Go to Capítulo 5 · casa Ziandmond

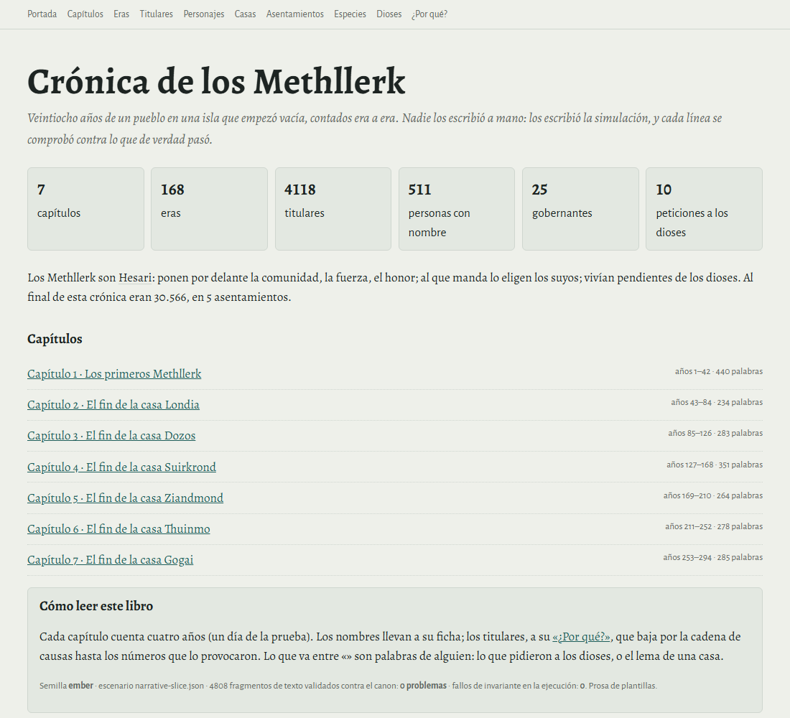(126, 498)
